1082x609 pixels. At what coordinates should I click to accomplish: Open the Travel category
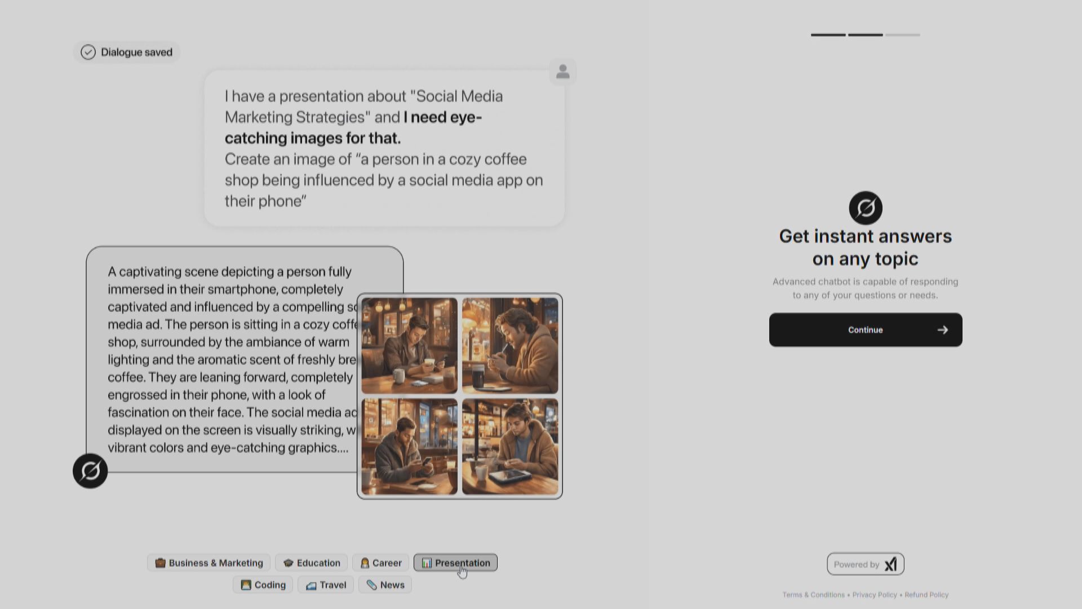[326, 585]
